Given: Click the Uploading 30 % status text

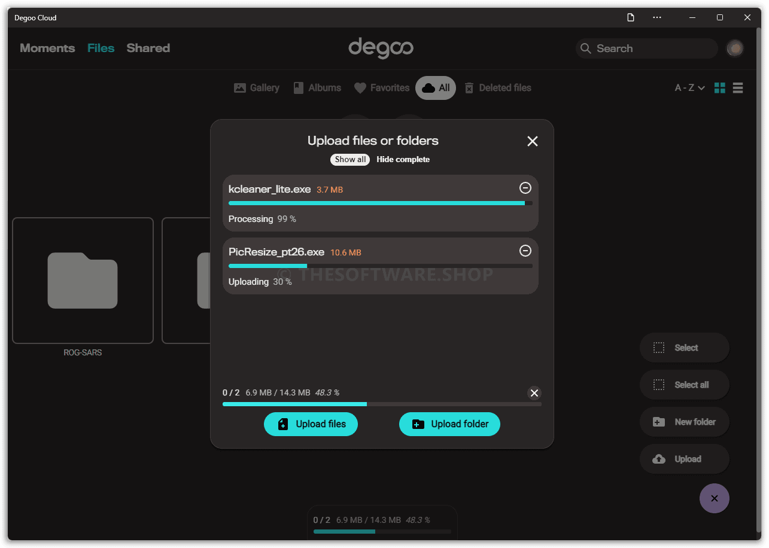Looking at the screenshot, I should coord(260,282).
